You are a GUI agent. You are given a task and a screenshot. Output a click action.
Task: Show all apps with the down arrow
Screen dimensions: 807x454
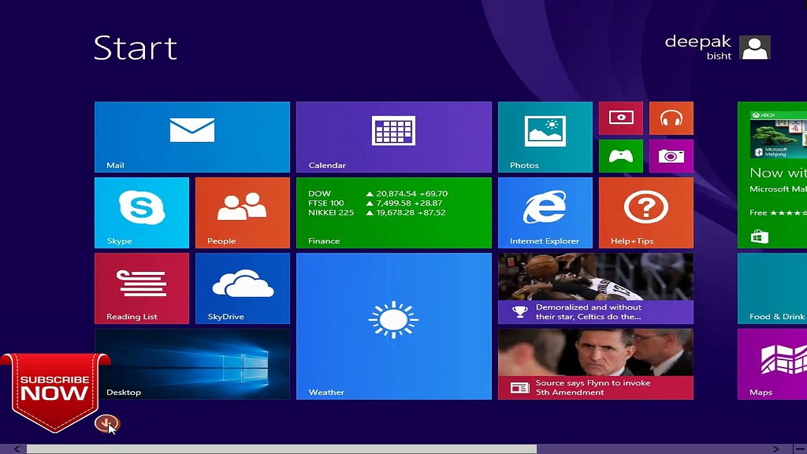pyautogui.click(x=106, y=423)
